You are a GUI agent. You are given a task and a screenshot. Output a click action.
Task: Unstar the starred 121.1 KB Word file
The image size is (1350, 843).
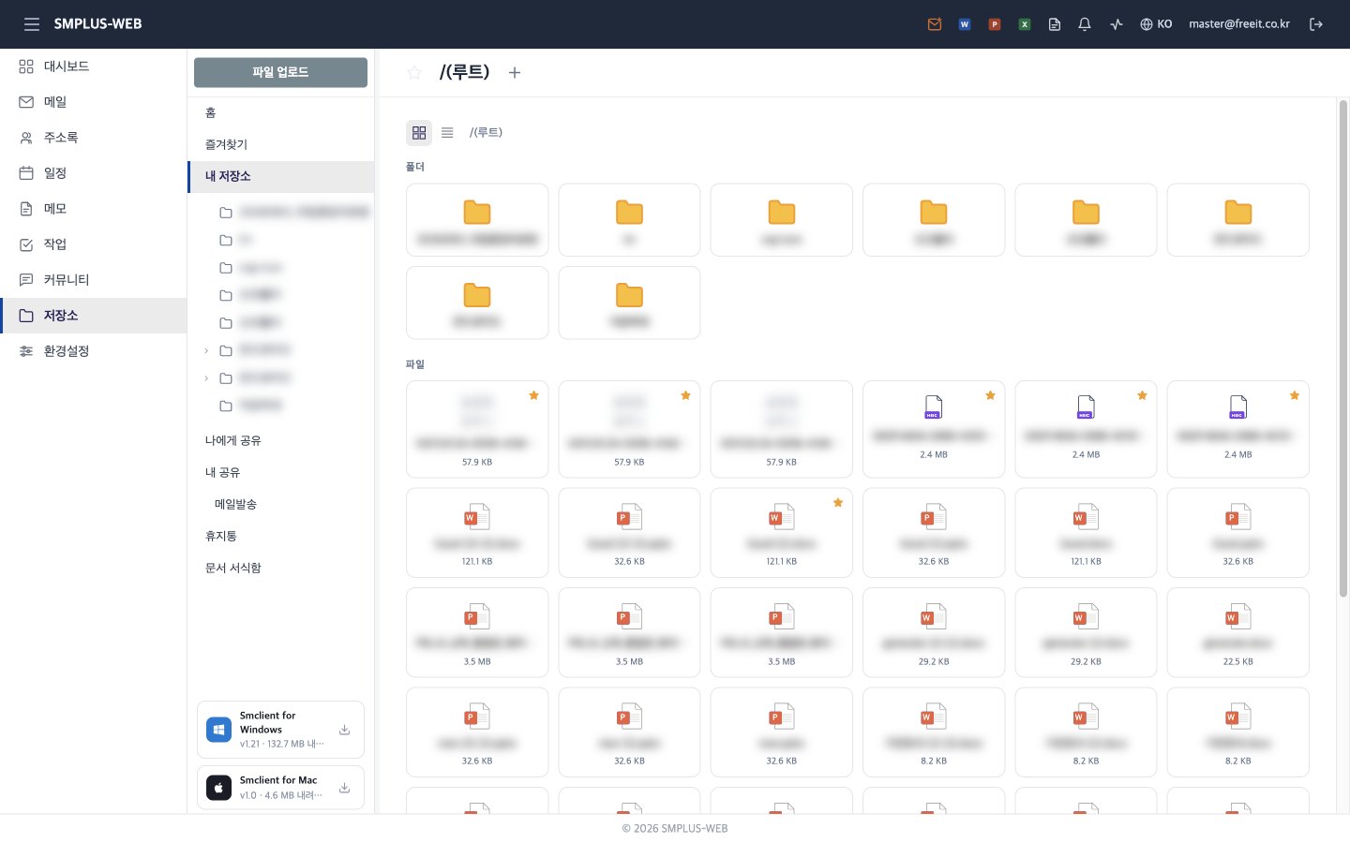[838, 503]
